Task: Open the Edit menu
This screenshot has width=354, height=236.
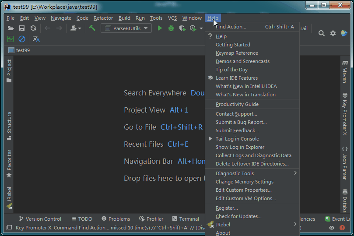Action: coord(25,18)
